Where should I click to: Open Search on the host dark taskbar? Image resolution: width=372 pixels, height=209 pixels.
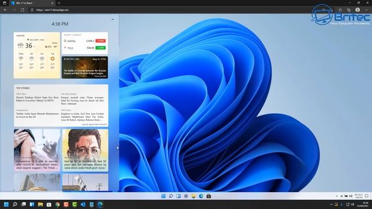tap(15, 204)
